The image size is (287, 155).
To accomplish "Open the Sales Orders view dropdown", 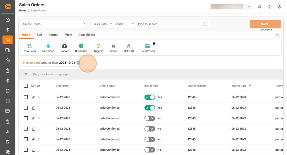I will (x=54, y=24).
